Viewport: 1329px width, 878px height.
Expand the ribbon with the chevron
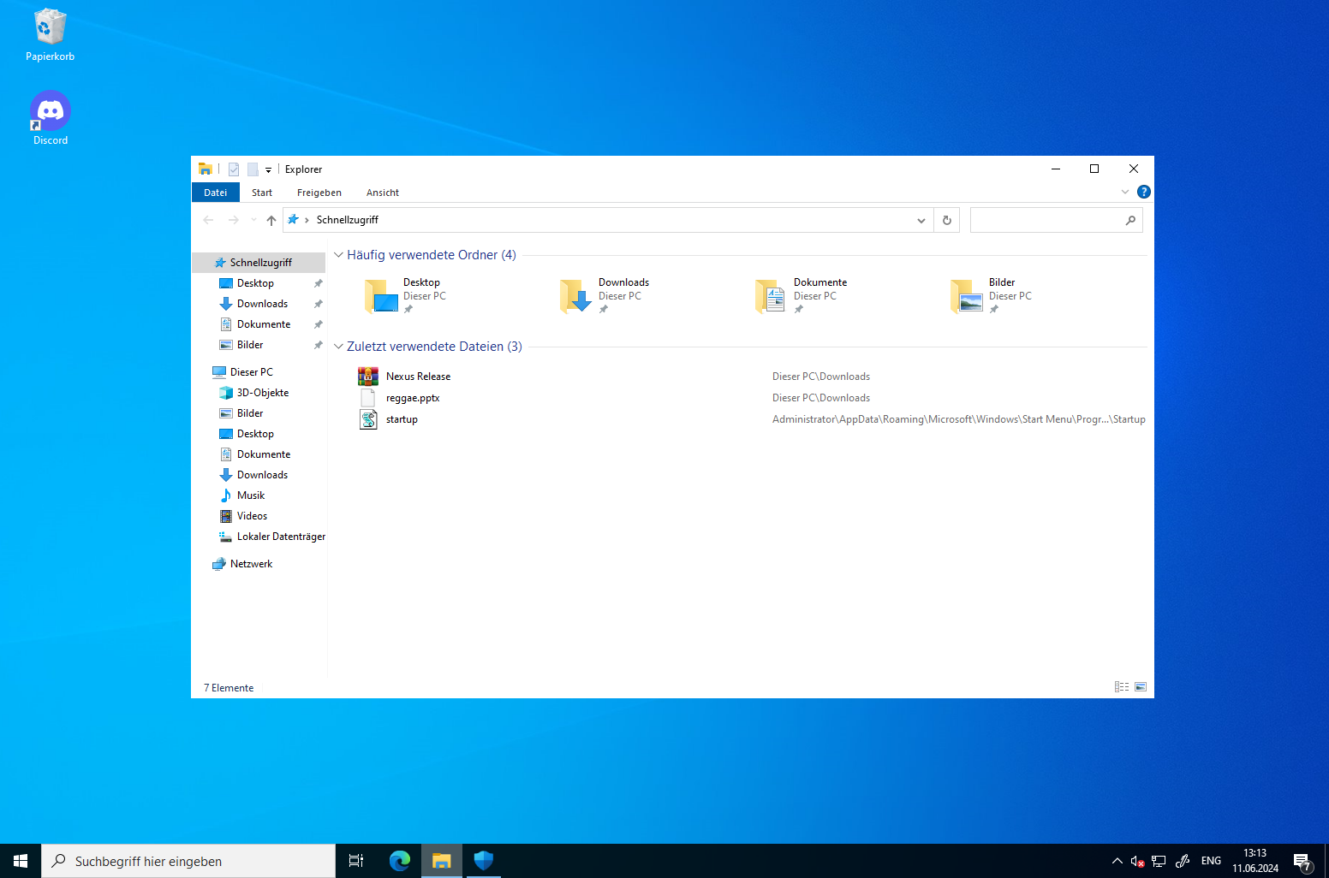(1125, 192)
